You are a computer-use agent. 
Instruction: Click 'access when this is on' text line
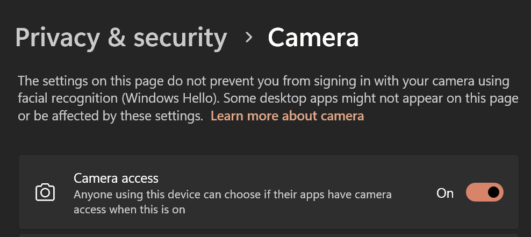(x=130, y=210)
